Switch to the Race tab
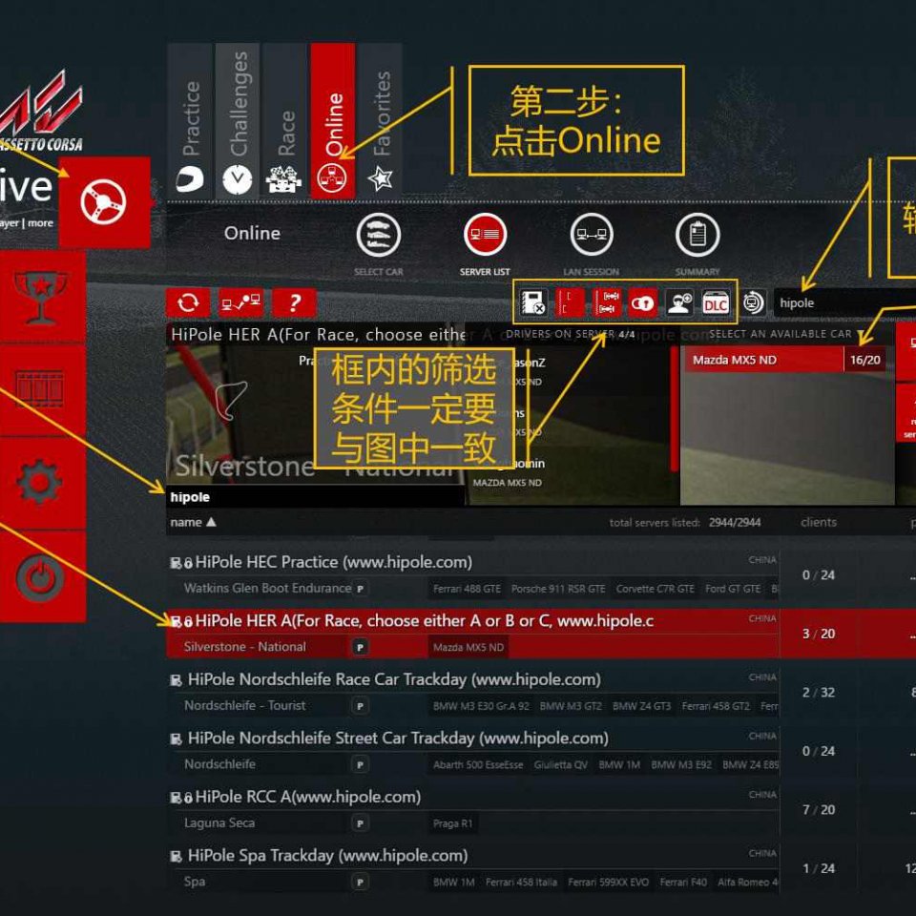The height and width of the screenshot is (916, 916). [x=284, y=121]
